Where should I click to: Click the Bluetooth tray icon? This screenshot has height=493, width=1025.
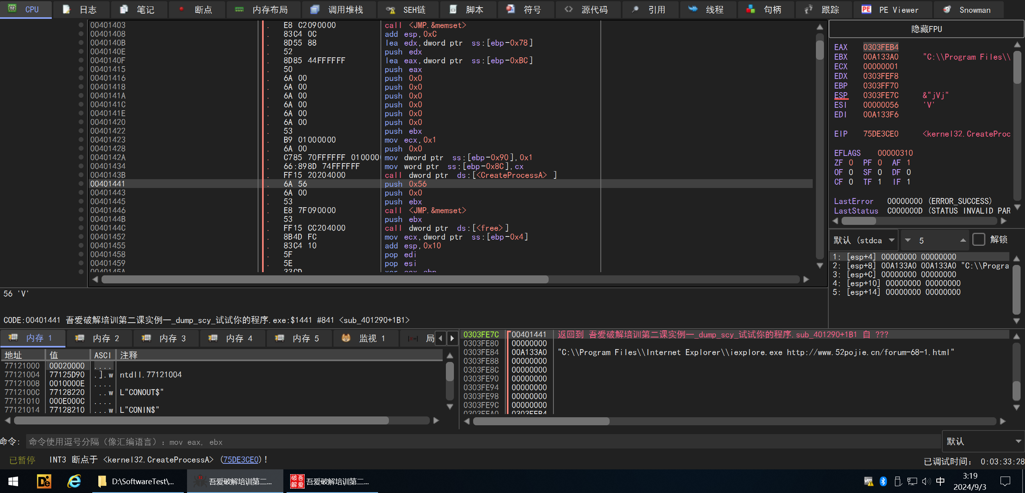point(883,481)
